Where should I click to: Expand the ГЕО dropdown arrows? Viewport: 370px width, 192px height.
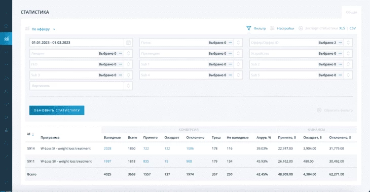click(x=128, y=64)
